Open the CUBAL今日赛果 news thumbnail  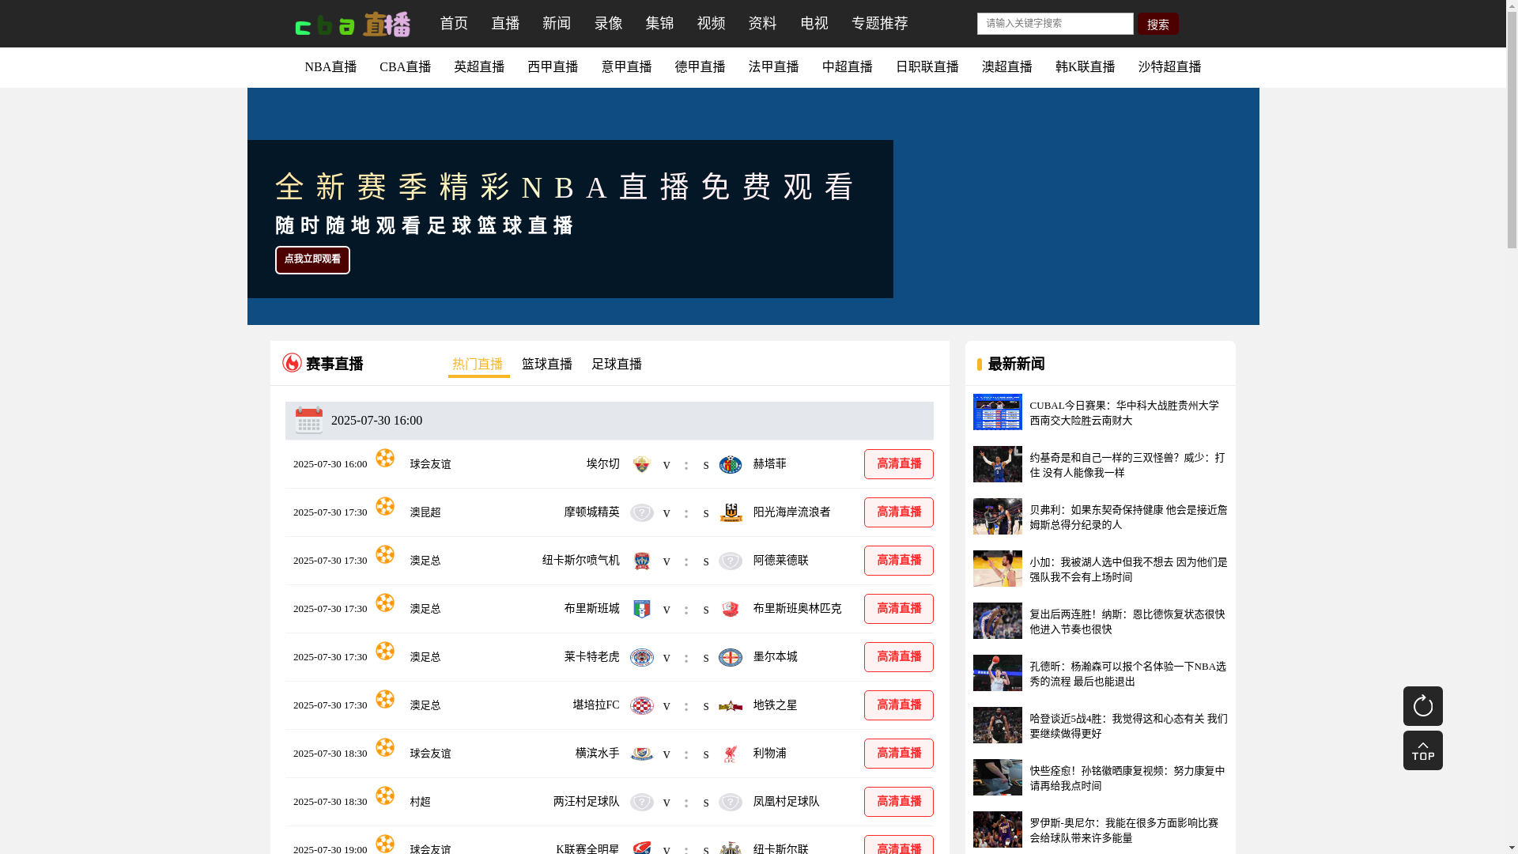pos(997,412)
